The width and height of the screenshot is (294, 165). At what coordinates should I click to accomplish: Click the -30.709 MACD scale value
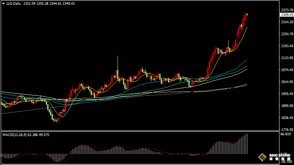pyautogui.click(x=286, y=162)
